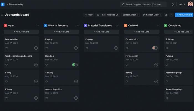Assign user on Work In Progress Splitting card
194x111 pixels.
(x=76, y=81)
